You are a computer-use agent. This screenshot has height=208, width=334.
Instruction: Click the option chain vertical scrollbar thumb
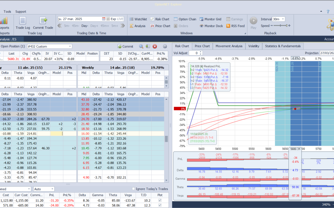166,139
